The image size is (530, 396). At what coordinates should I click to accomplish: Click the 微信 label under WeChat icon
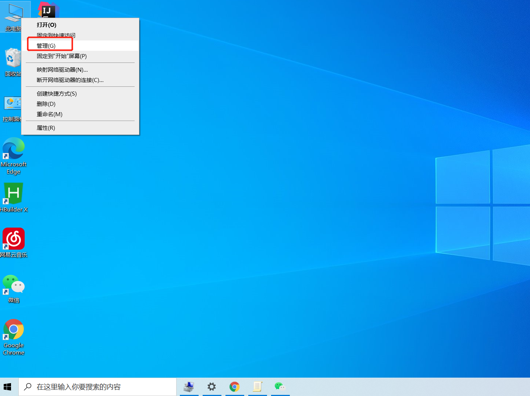coord(14,300)
